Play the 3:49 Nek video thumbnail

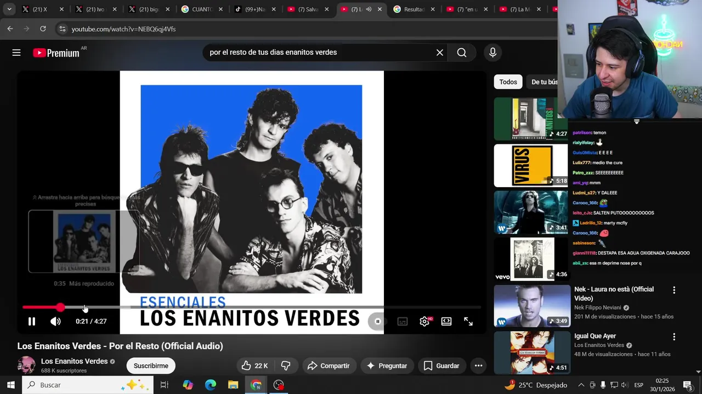[532, 306]
